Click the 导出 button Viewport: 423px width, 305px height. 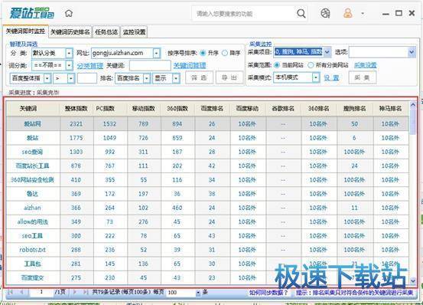[229, 78]
